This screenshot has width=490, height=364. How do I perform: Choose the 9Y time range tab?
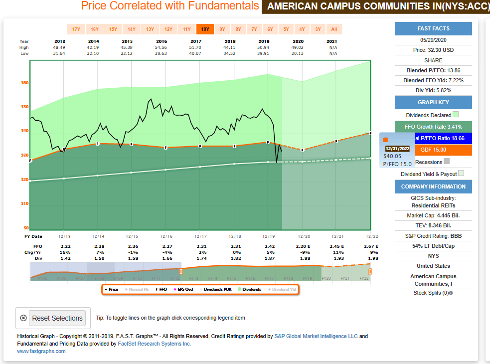[222, 29]
